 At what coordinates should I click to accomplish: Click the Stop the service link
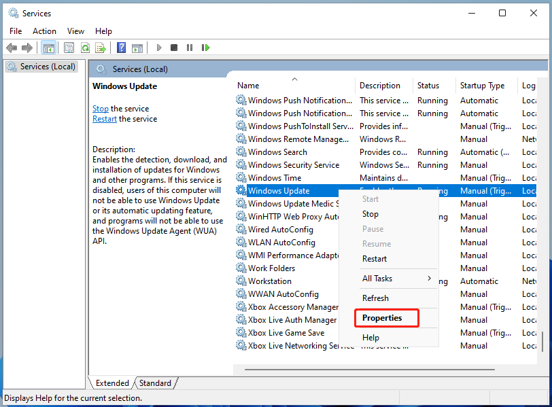click(101, 108)
